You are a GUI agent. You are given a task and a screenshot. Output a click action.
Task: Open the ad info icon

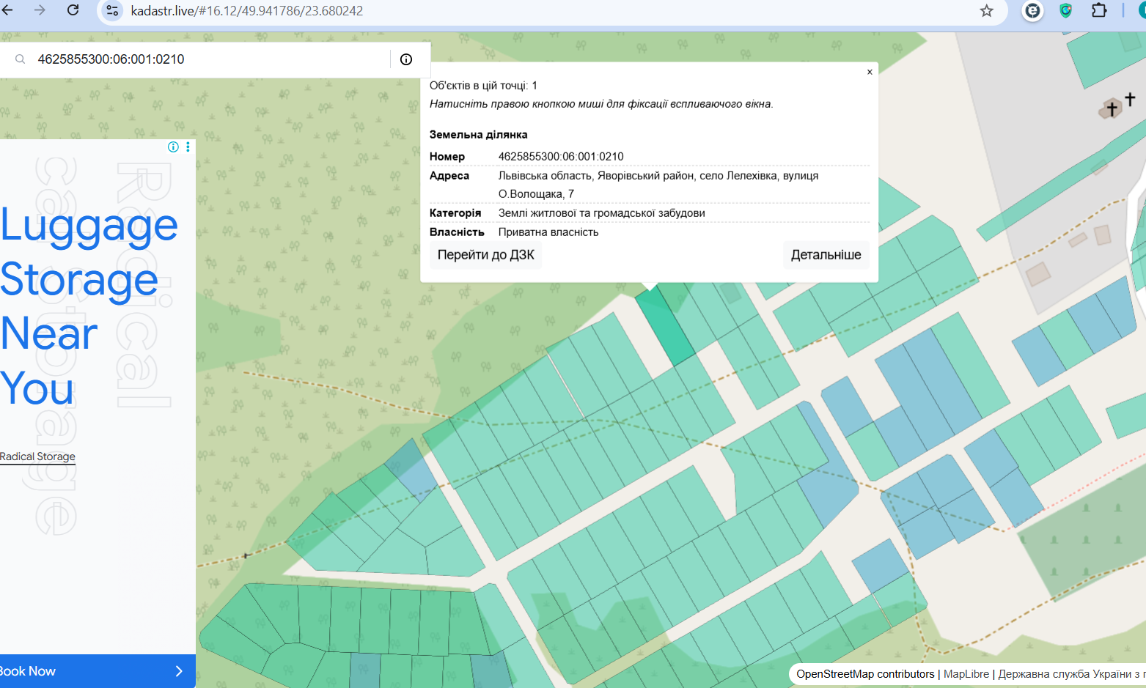(173, 147)
